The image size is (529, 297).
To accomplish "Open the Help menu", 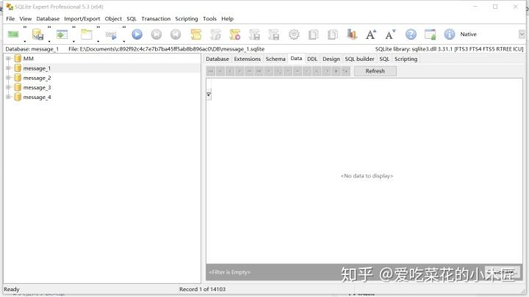I will coord(227,19).
